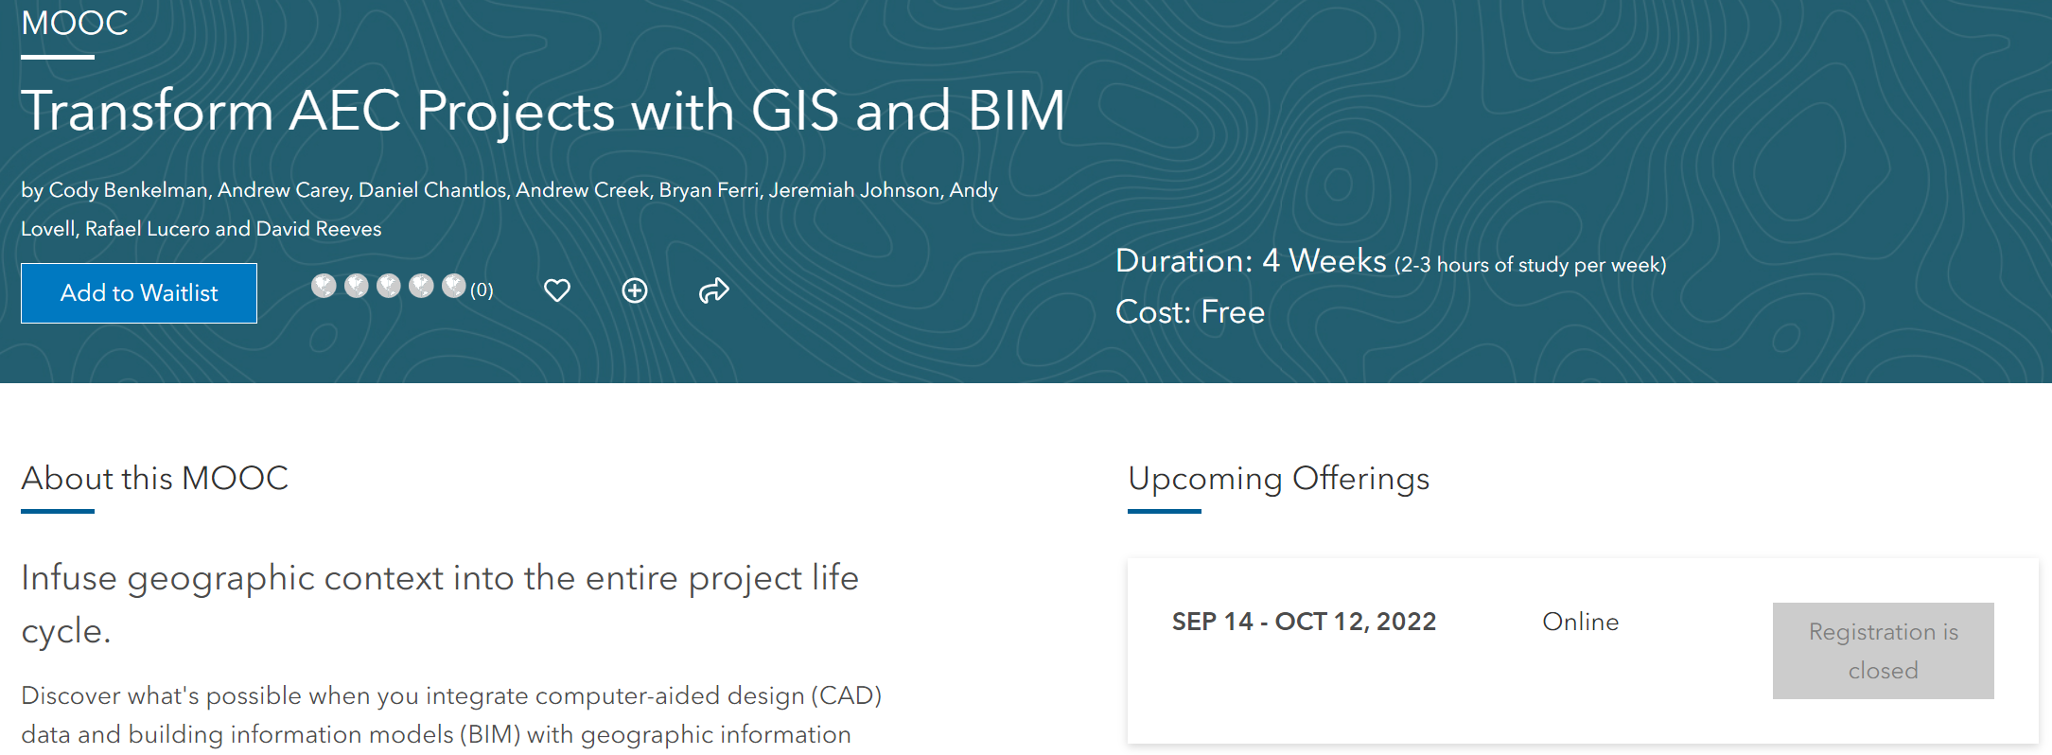Open the share options via the share arrow icon
Image resolution: width=2052 pixels, height=755 pixels.
[714, 290]
